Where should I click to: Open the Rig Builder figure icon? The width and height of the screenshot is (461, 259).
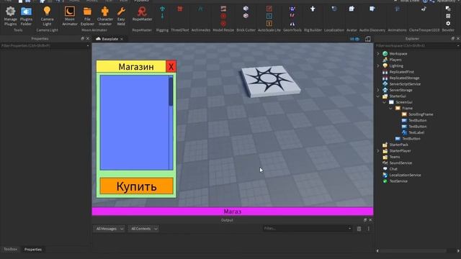pyautogui.click(x=313, y=9)
